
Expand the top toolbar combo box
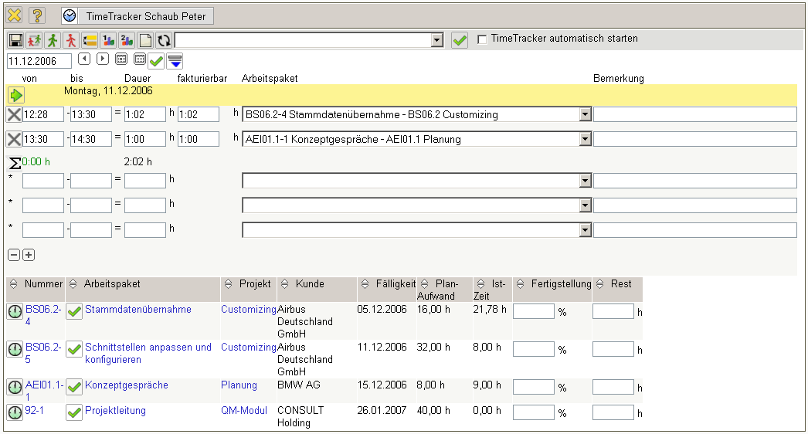coord(436,40)
